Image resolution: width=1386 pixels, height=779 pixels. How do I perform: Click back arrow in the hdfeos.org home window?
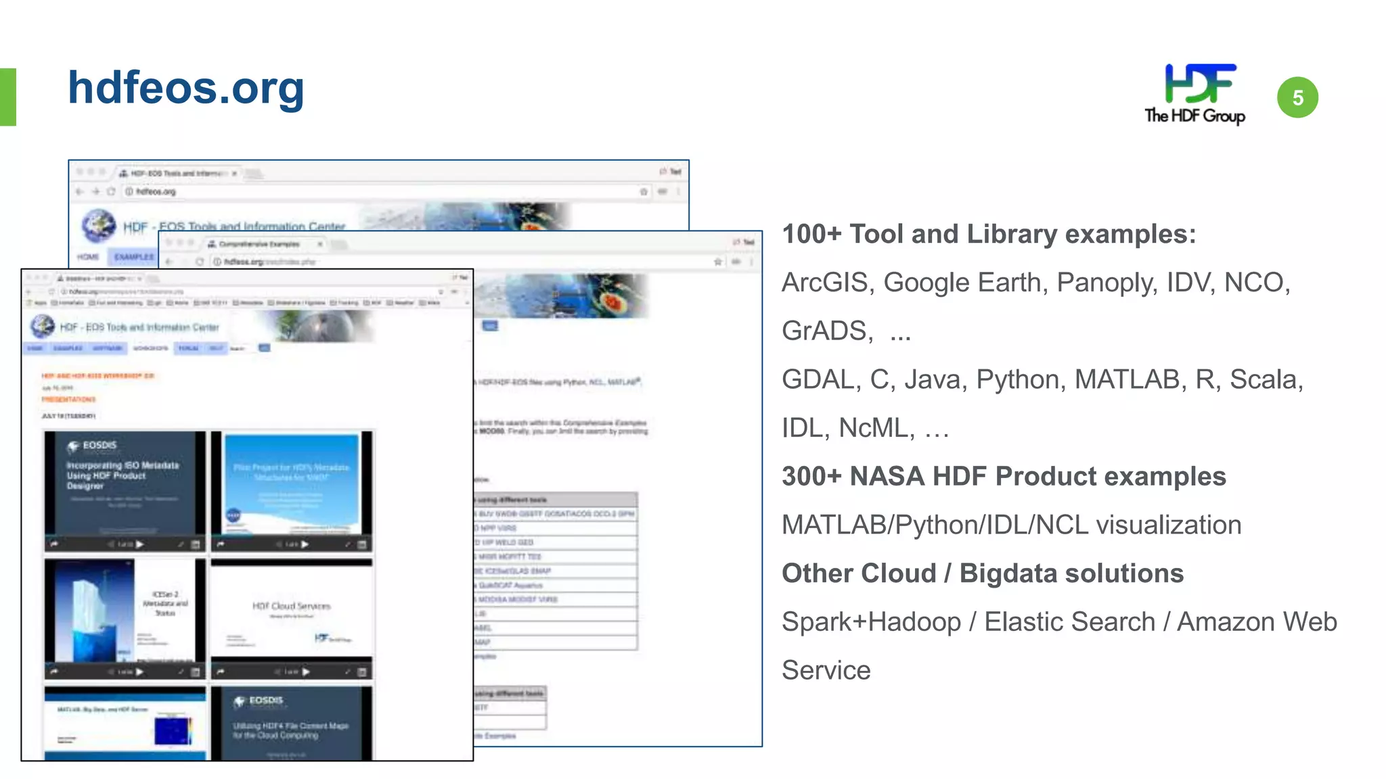79,191
